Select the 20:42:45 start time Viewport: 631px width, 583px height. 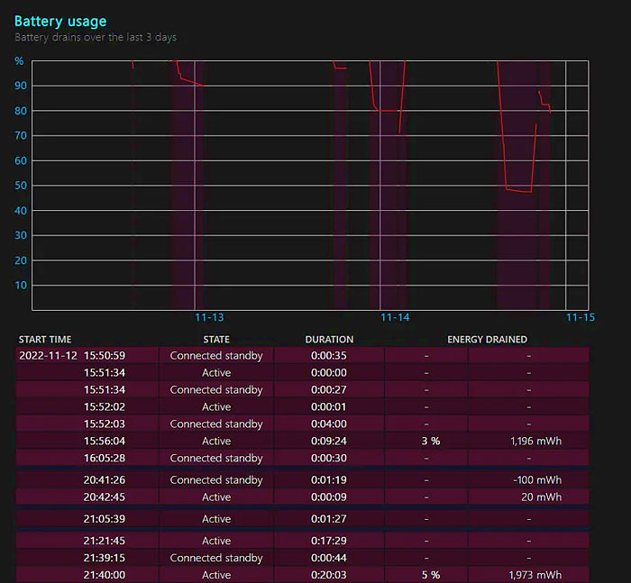click(x=105, y=496)
